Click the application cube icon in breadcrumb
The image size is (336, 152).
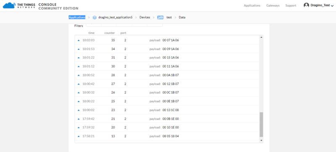[95, 18]
